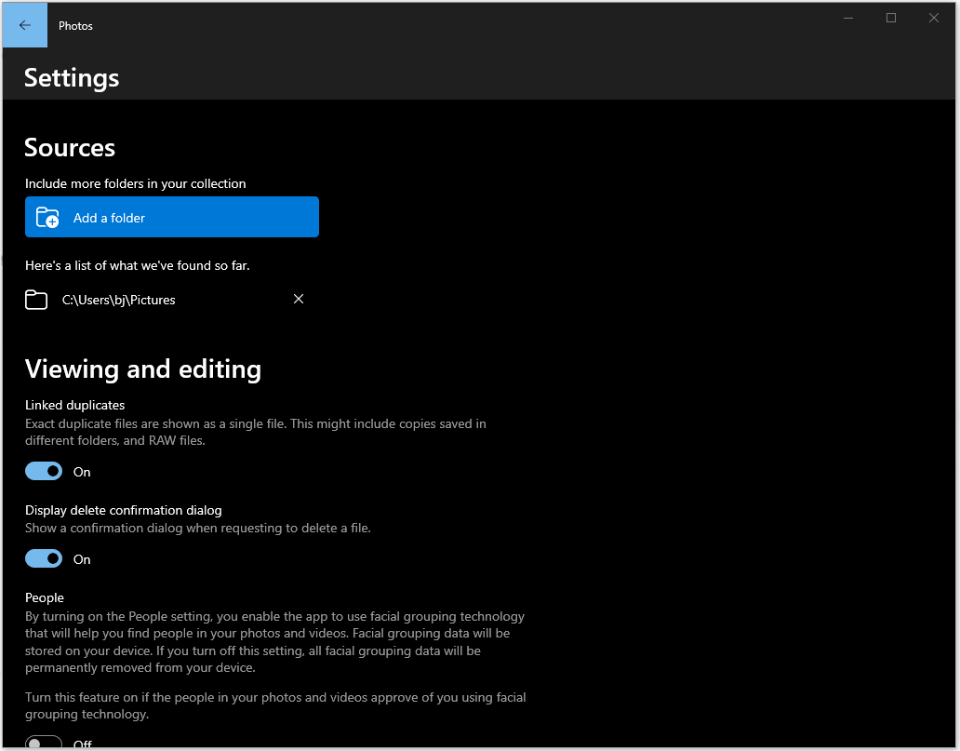This screenshot has width=960, height=751.
Task: Close the Photos app window
Action: point(934,18)
